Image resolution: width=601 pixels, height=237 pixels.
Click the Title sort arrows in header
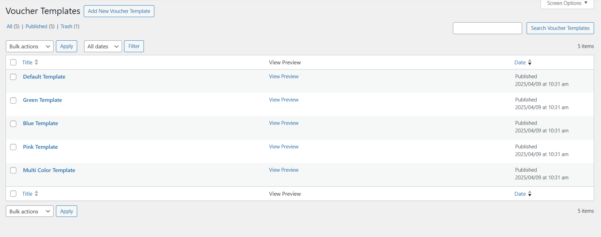click(36, 63)
